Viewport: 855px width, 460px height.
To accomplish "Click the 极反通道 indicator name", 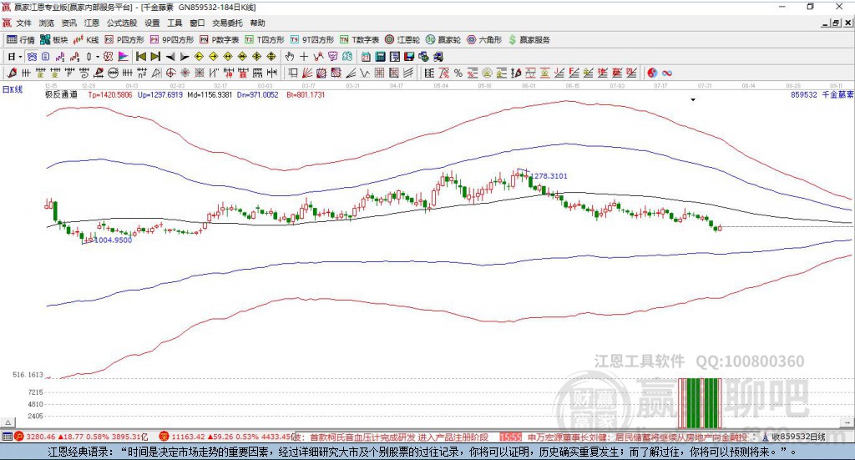I will point(61,95).
